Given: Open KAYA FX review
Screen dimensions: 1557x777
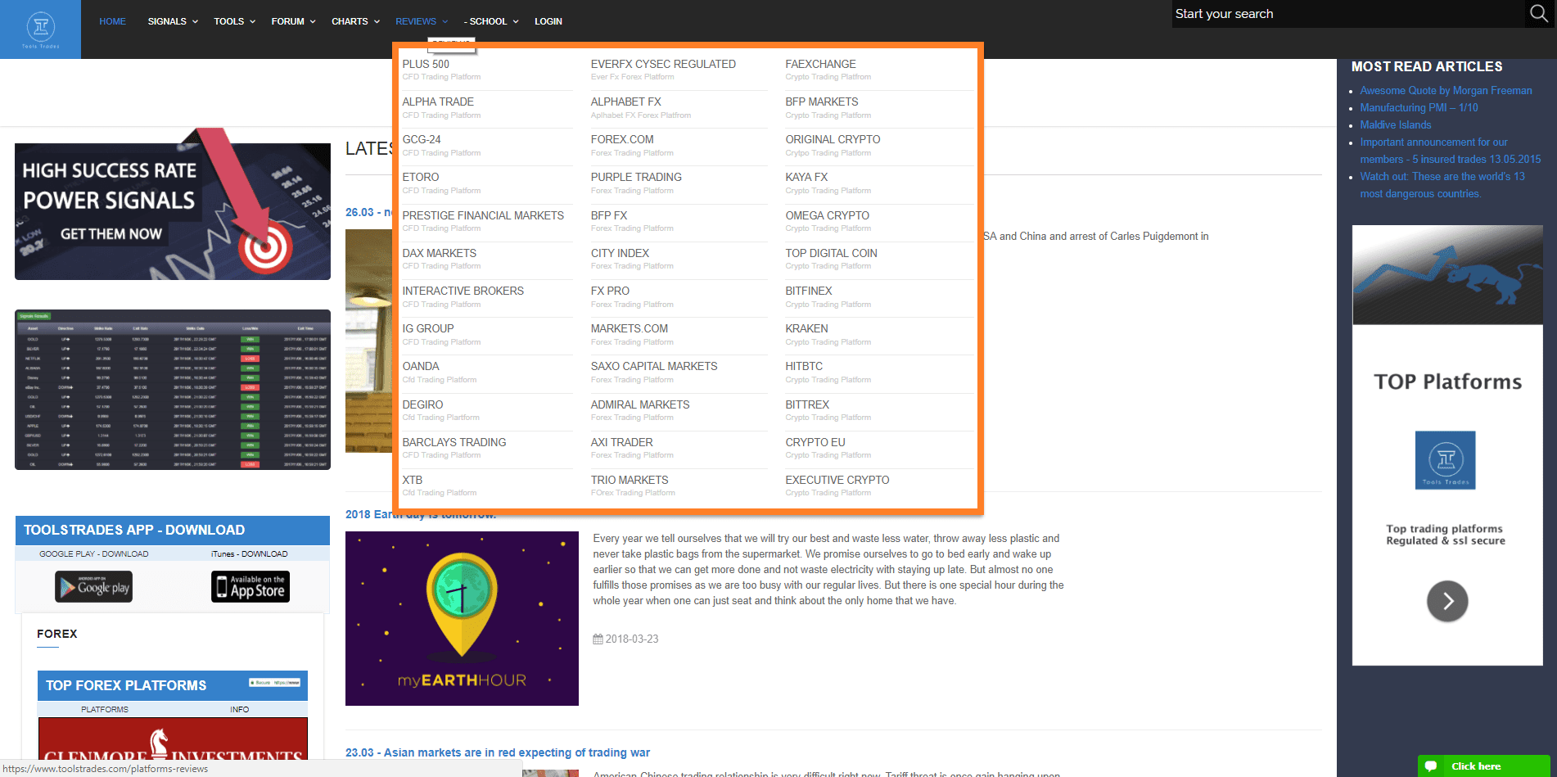Looking at the screenshot, I should [x=806, y=177].
